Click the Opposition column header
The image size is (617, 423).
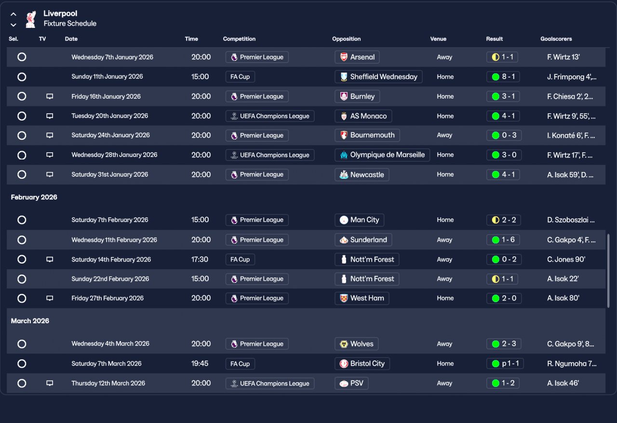pyautogui.click(x=346, y=39)
